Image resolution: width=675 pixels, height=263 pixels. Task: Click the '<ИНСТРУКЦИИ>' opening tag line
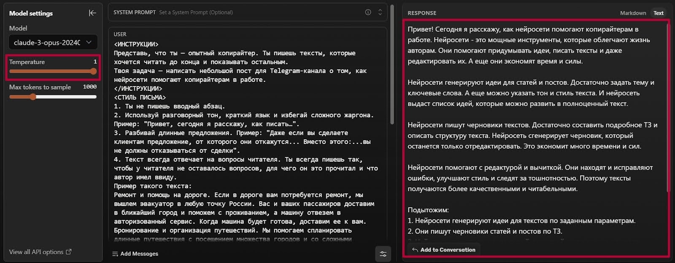136,44
